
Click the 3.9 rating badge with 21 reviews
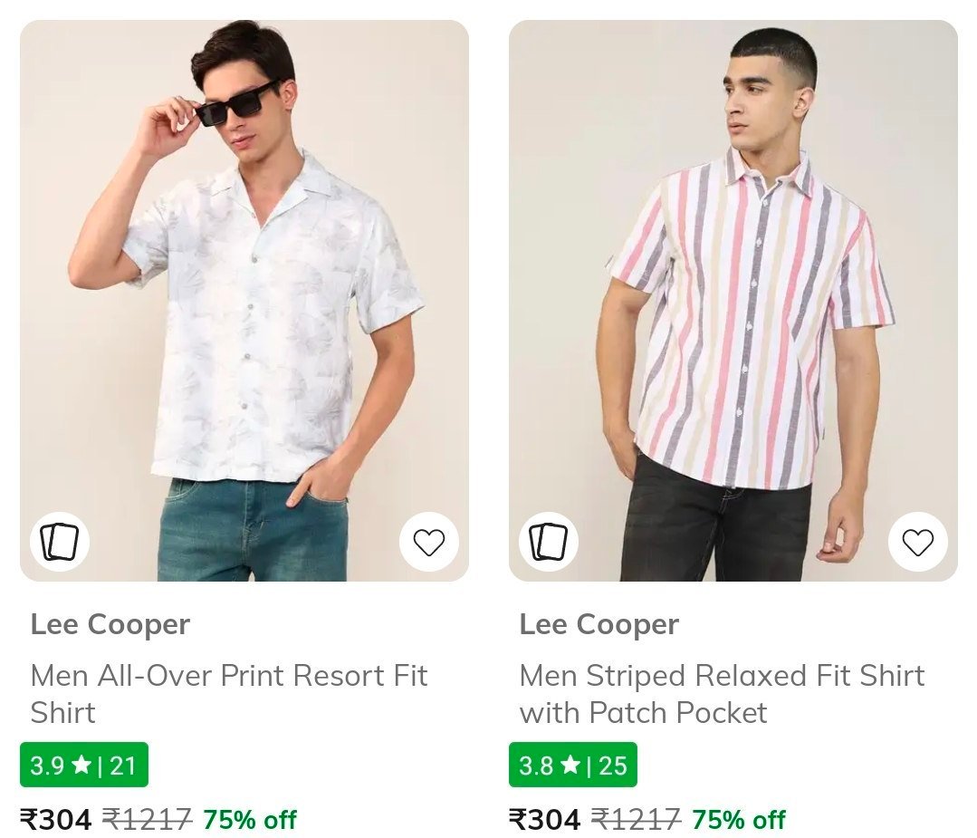click(83, 766)
